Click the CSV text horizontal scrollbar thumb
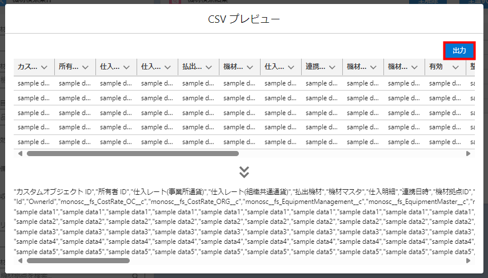Screen dimensions: 488x278 (78, 261)
